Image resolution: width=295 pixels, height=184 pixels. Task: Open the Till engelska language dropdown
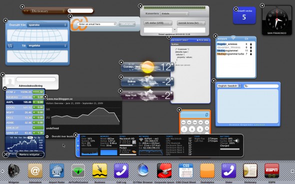pyautogui.click(x=47, y=45)
